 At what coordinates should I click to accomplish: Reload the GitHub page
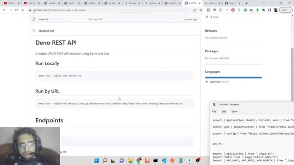click(x=17, y=10)
